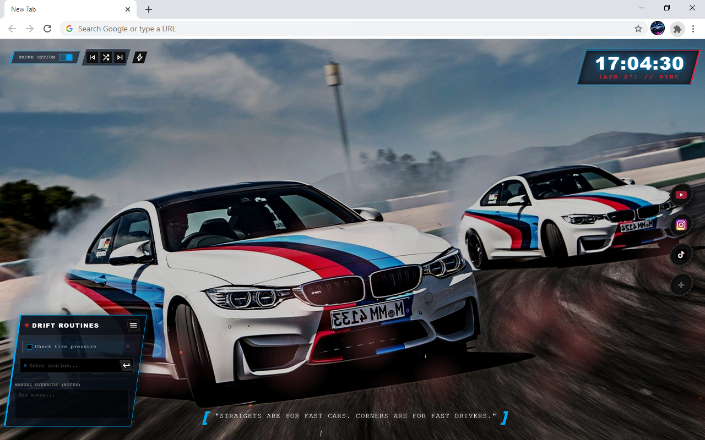The width and height of the screenshot is (705, 440).
Task: Open the Chrome three-dot menu
Action: [x=694, y=29]
